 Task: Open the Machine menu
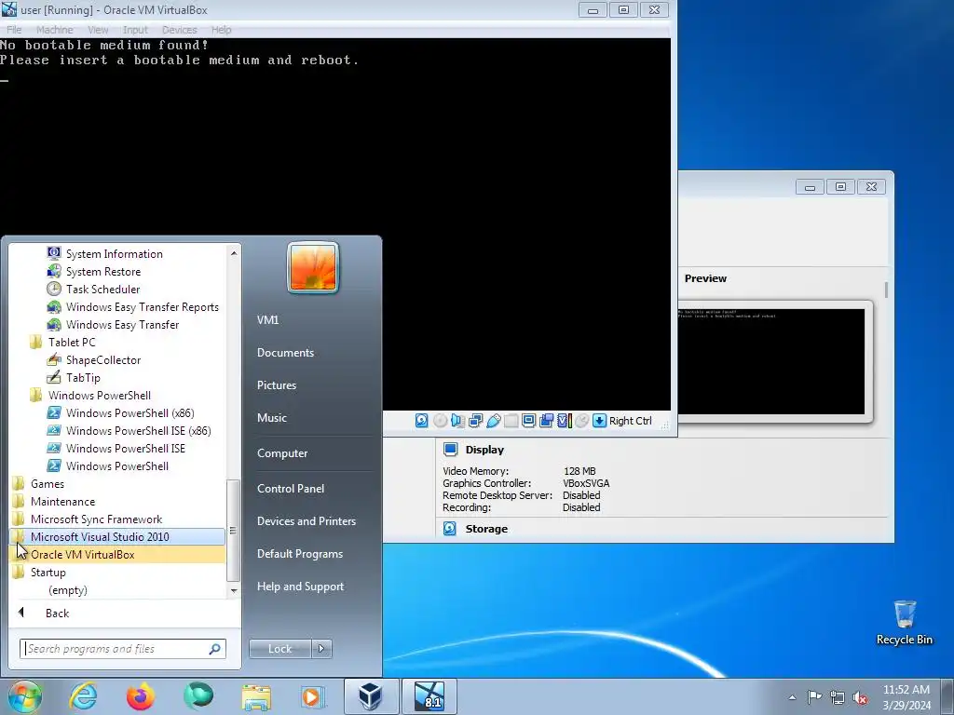coord(54,30)
